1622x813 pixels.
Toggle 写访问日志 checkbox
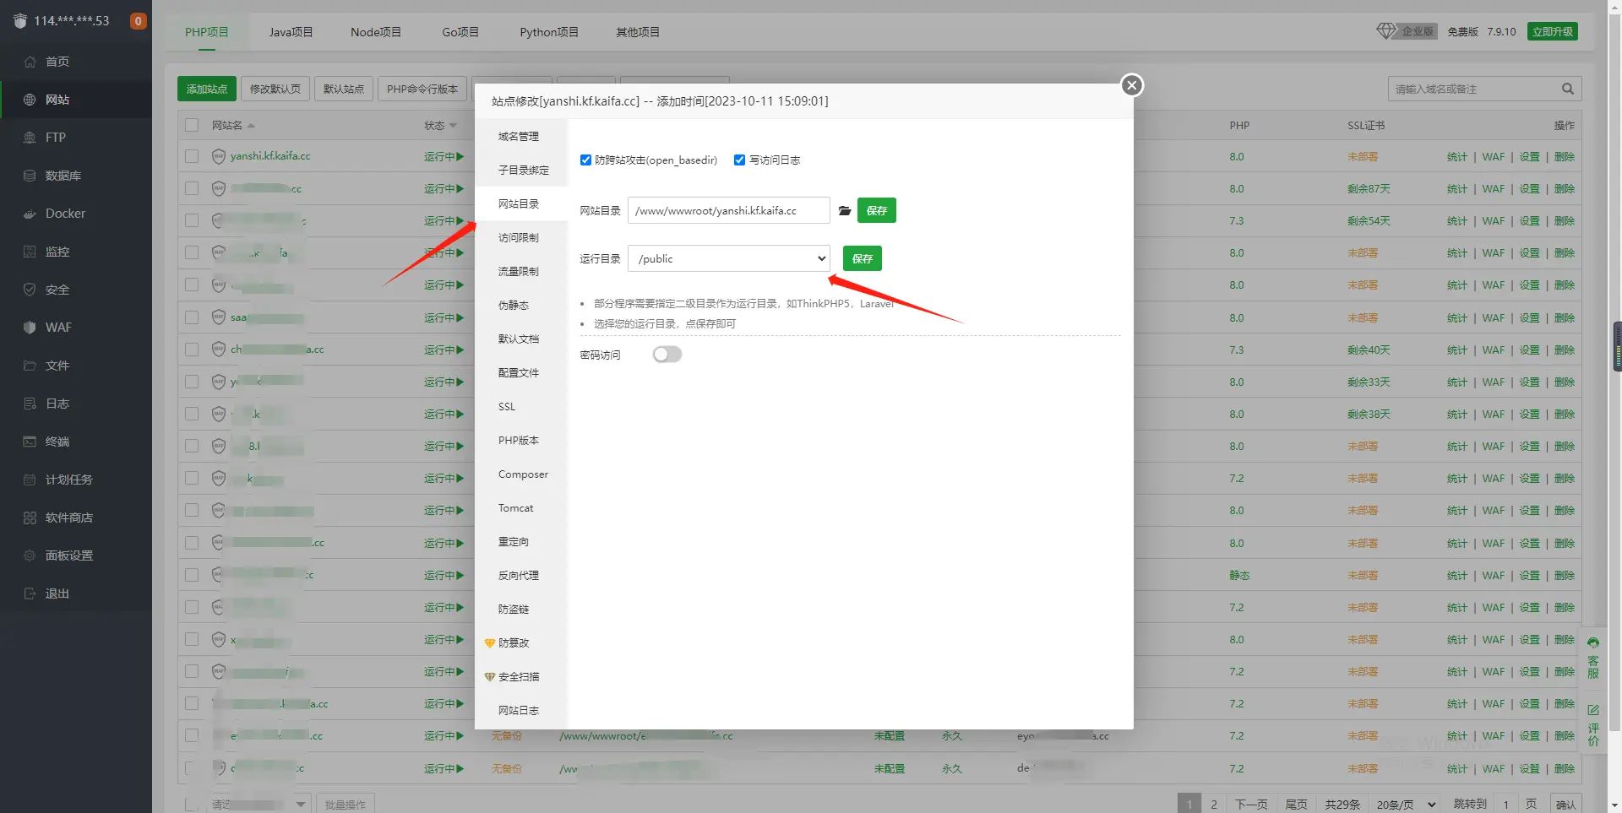[739, 160]
